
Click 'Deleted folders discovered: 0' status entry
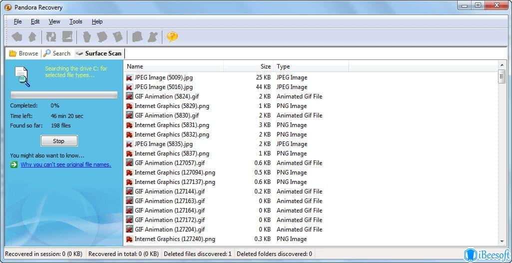point(274,254)
